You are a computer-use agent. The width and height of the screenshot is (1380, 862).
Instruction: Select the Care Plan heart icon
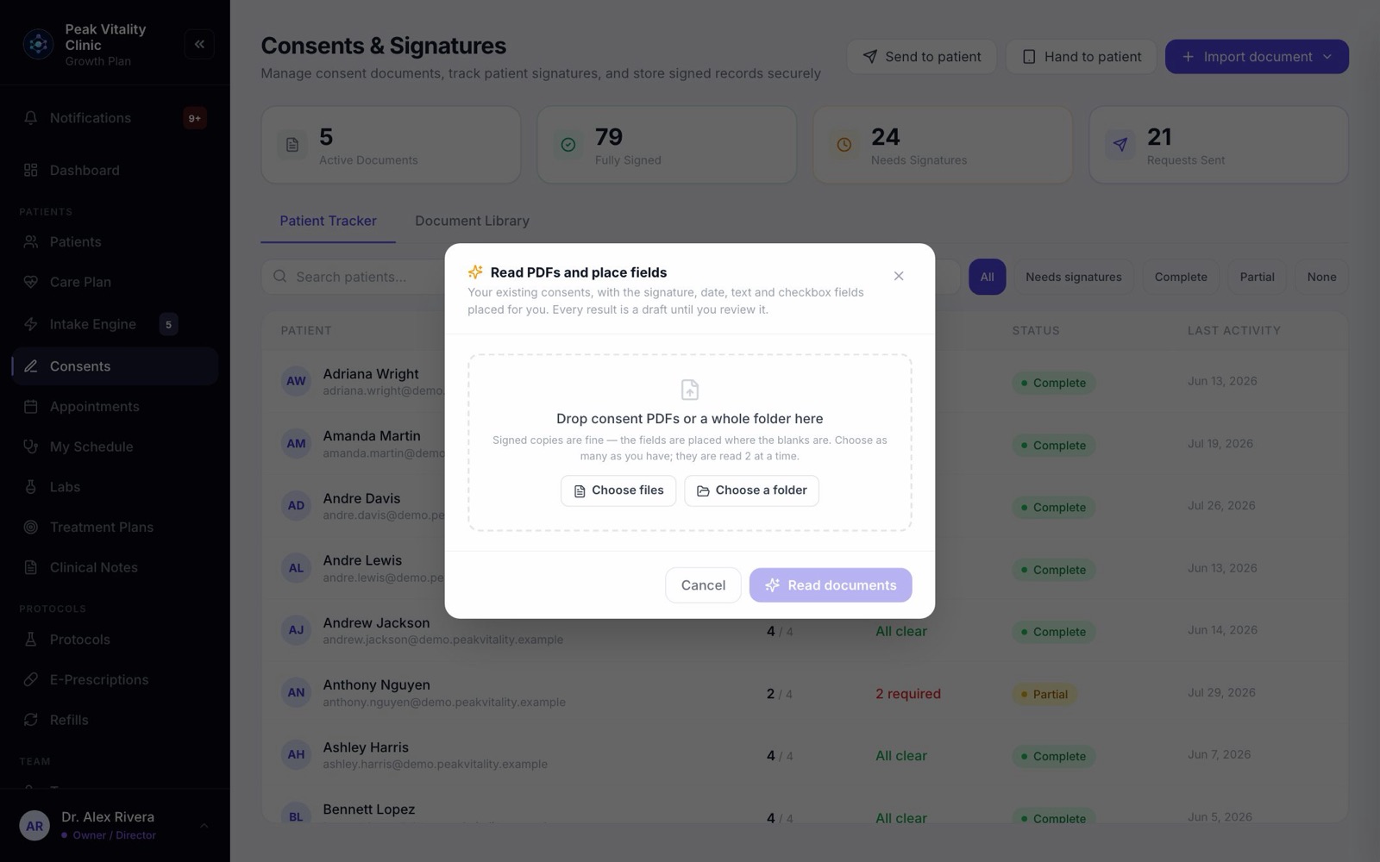[31, 282]
